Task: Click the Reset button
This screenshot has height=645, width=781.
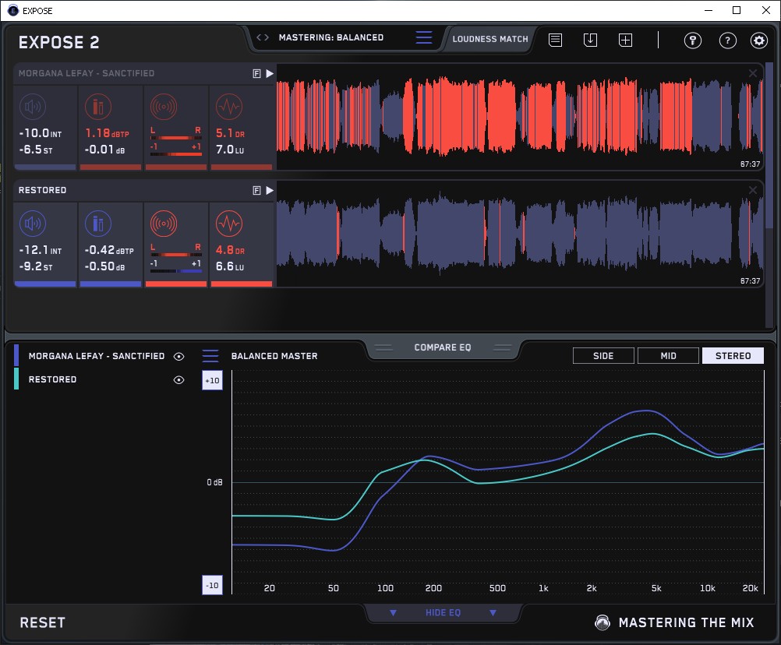Action: coord(42,622)
